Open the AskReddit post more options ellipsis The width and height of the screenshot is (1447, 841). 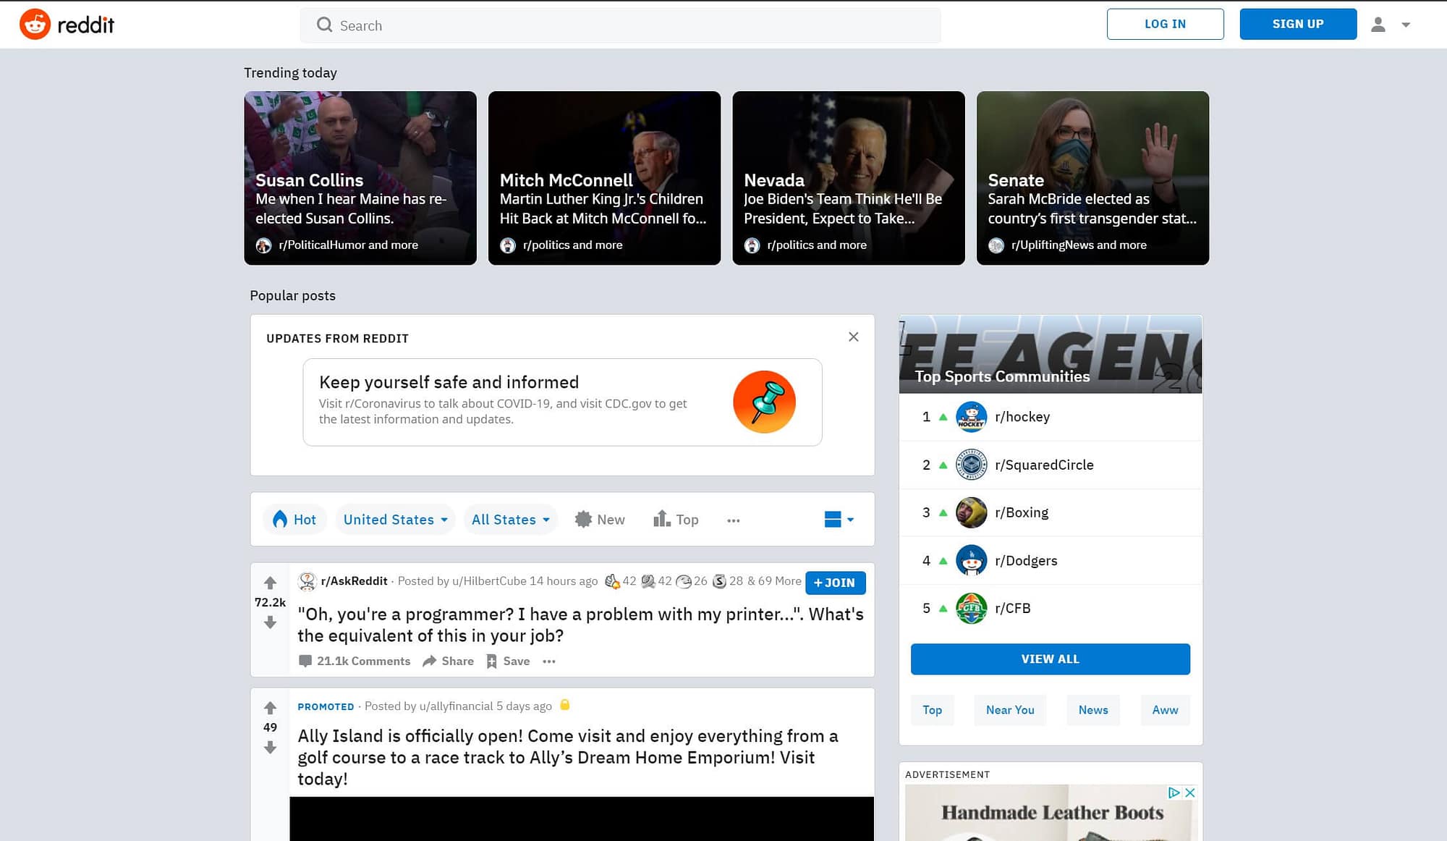click(549, 662)
